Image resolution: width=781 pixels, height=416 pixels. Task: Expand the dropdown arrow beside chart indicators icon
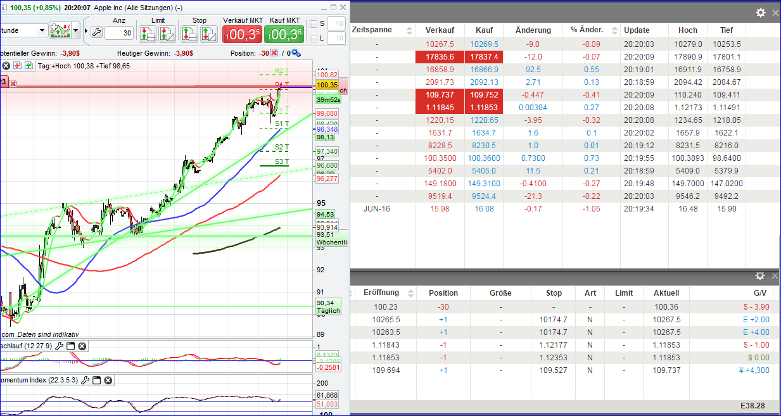coord(76,30)
